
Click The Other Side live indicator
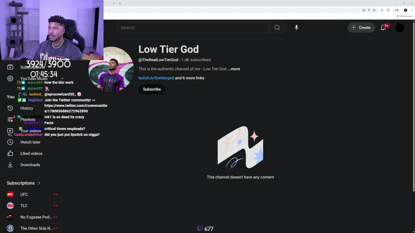(55, 228)
